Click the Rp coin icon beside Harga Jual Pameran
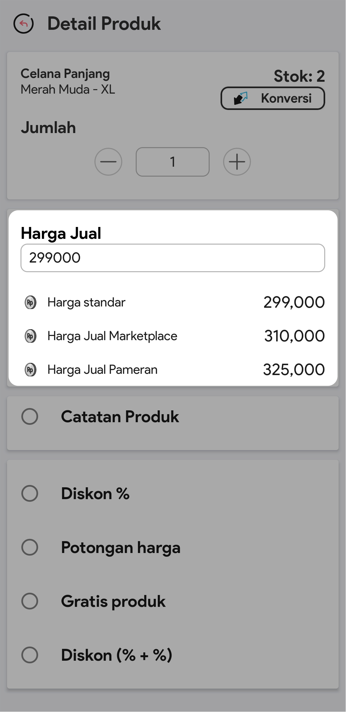The width and height of the screenshot is (346, 712). (31, 370)
